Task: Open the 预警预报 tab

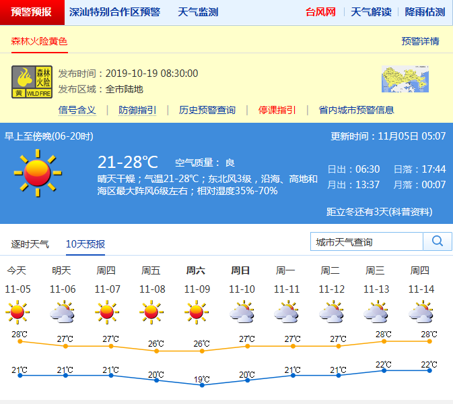Action: 32,12
